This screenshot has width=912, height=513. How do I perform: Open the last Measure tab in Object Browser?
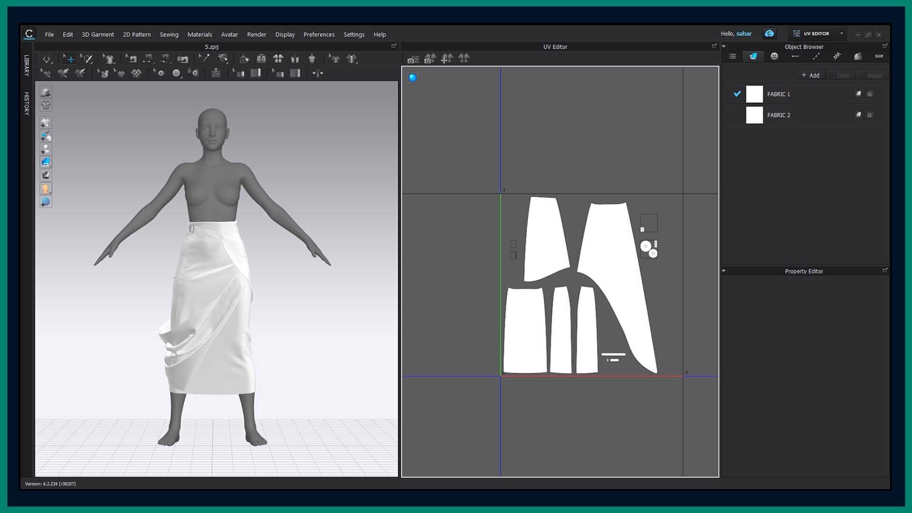point(879,57)
